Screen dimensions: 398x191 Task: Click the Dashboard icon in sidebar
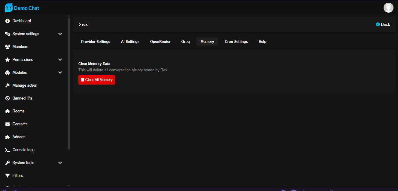[8, 21]
